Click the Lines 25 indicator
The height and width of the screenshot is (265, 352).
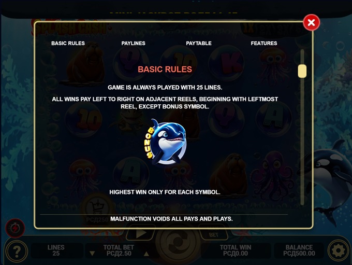tap(56, 250)
